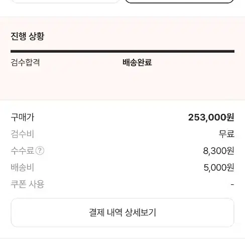The image size is (245, 245).
Task: Click the divider line below the payment details button
Action: coord(122,238)
